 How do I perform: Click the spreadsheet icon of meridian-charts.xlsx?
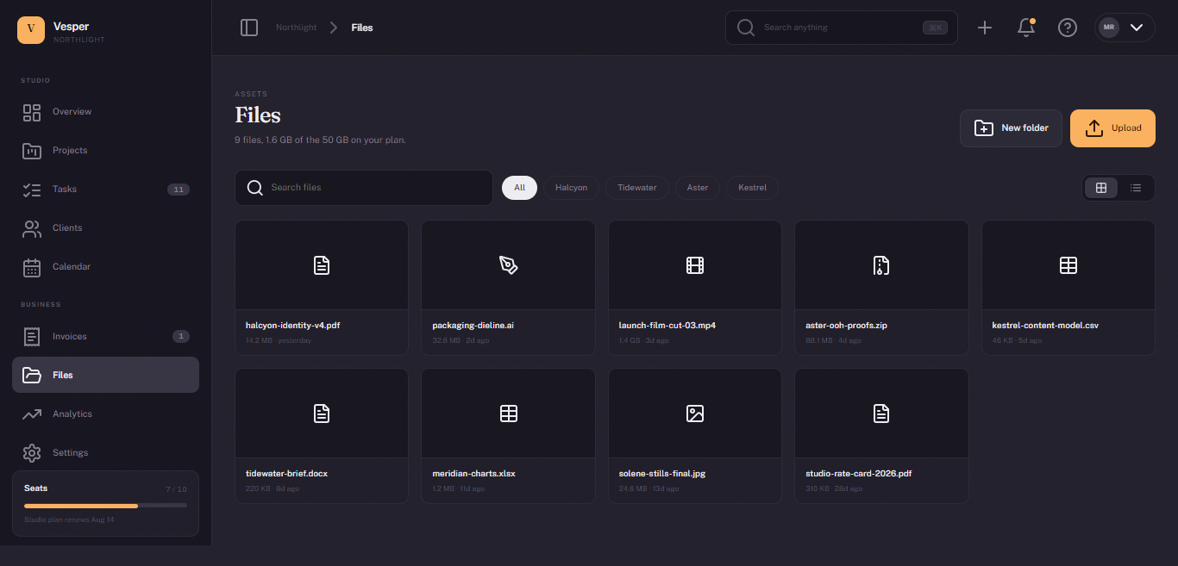[508, 414]
